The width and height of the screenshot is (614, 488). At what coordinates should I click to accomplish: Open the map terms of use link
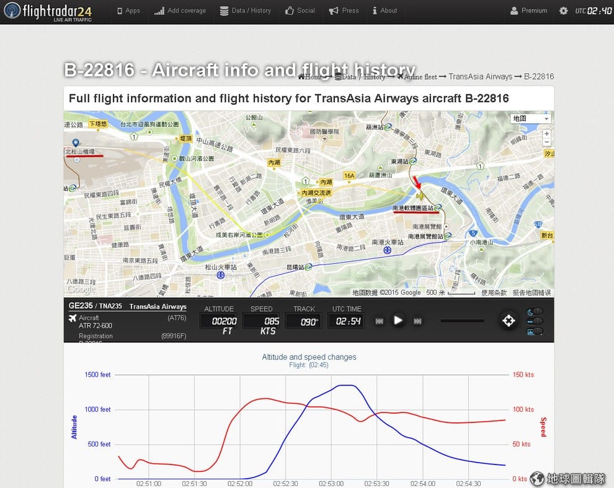click(x=494, y=292)
